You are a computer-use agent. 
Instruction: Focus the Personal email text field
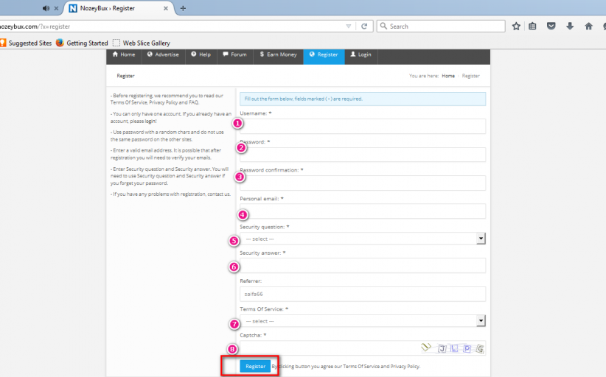coord(362,211)
